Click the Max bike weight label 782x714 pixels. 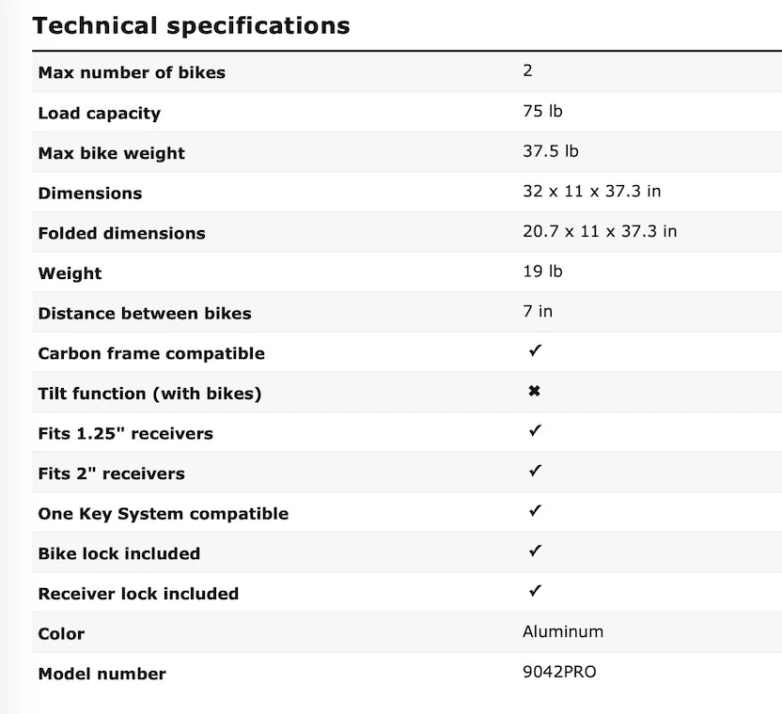pos(111,153)
